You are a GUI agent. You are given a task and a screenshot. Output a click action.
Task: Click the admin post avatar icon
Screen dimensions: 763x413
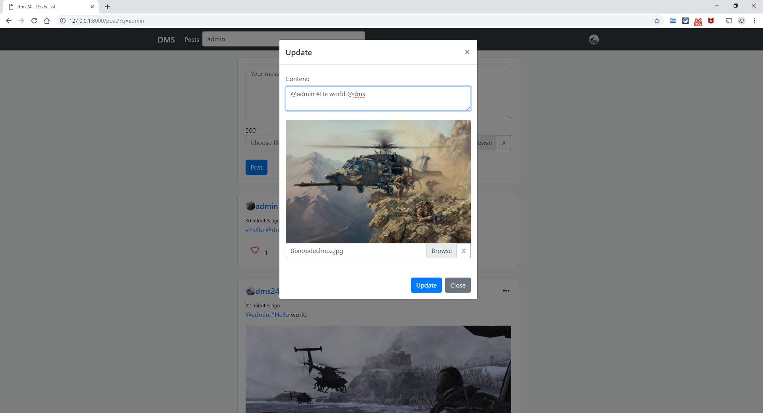click(250, 206)
